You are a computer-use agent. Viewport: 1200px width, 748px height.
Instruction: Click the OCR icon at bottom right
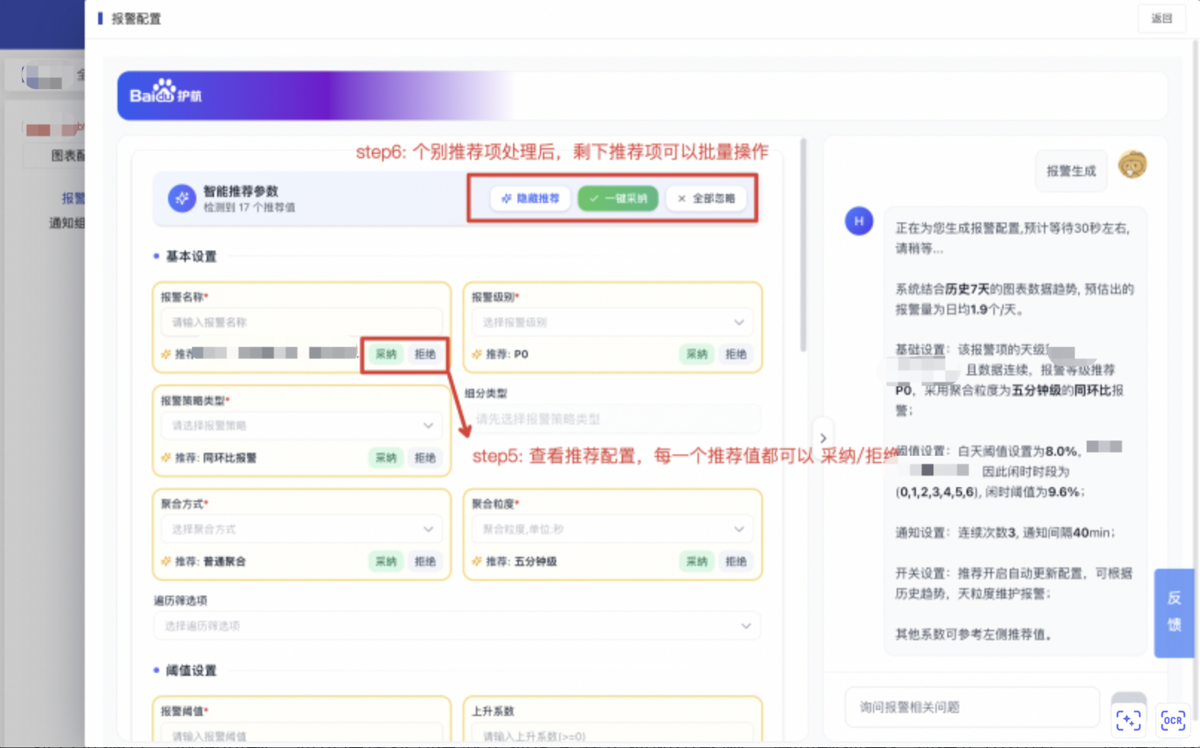1172,720
